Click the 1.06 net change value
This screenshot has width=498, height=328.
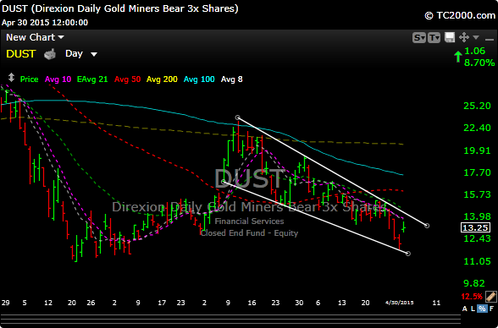point(475,51)
